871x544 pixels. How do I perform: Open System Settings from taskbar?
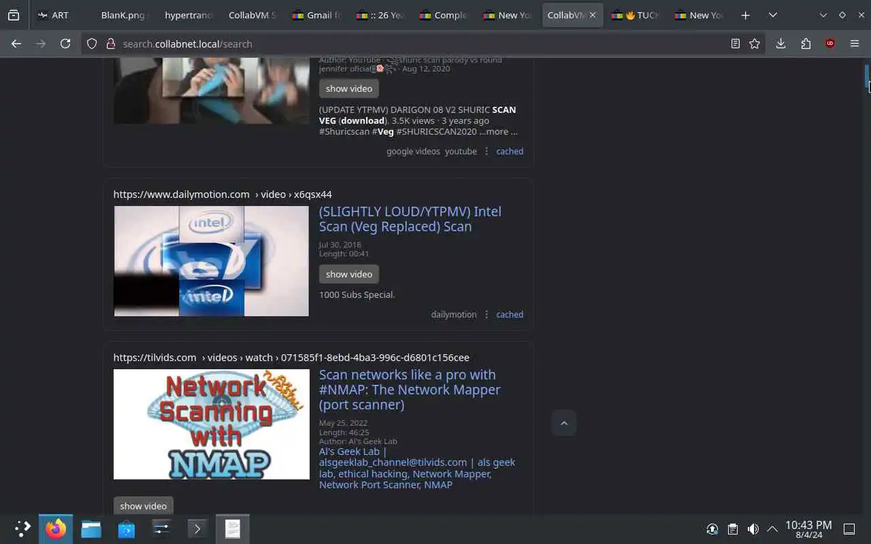click(162, 529)
